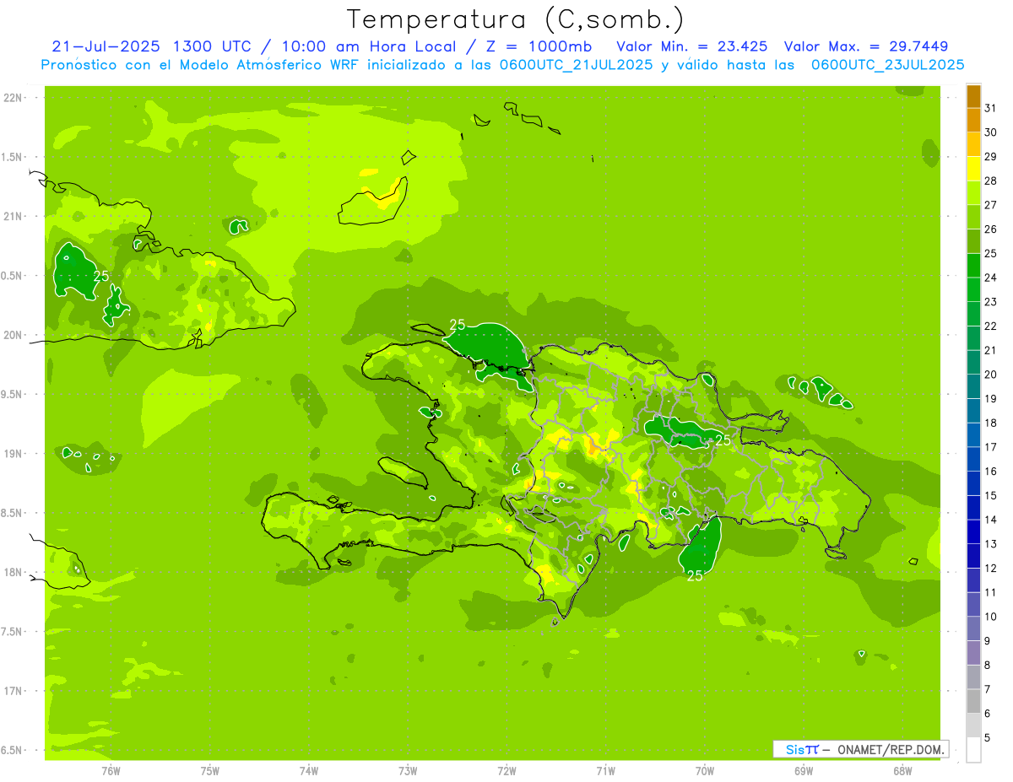
Task: Click the legend value 20
Action: coord(991,375)
